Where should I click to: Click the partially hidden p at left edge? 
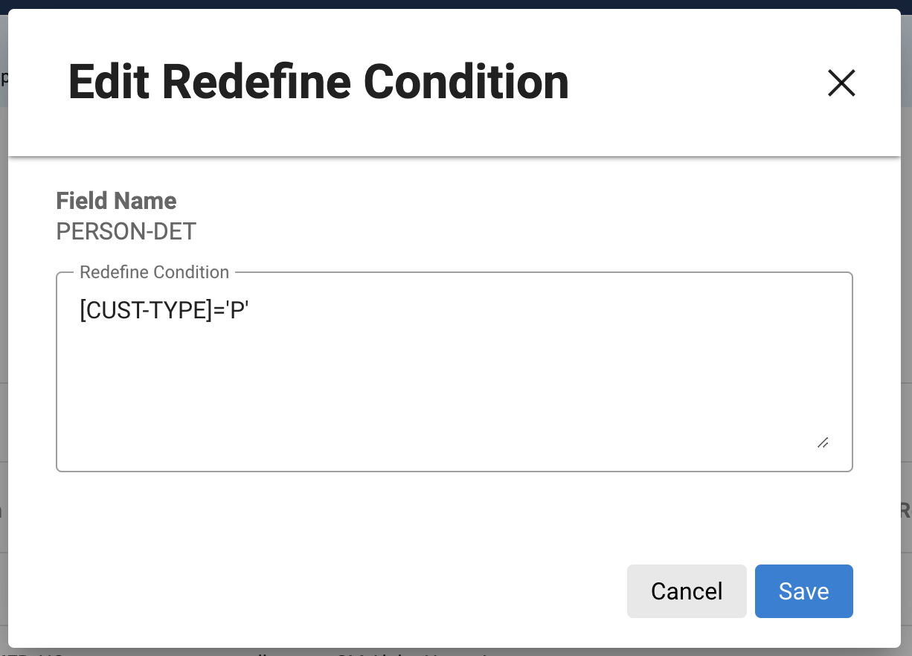(x=3, y=77)
